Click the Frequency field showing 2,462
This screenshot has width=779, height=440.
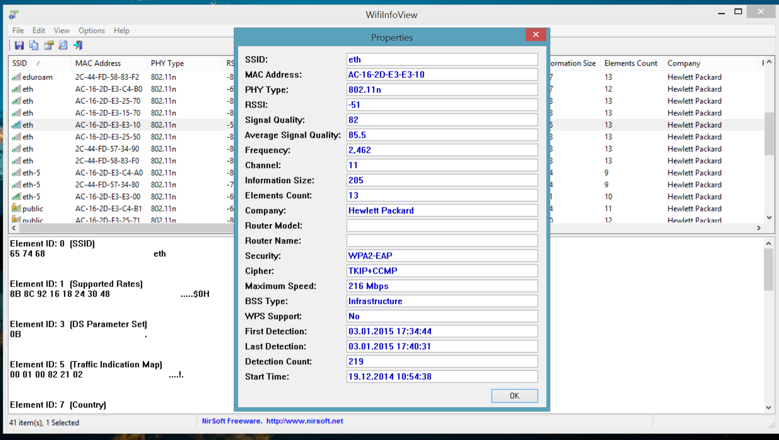442,150
